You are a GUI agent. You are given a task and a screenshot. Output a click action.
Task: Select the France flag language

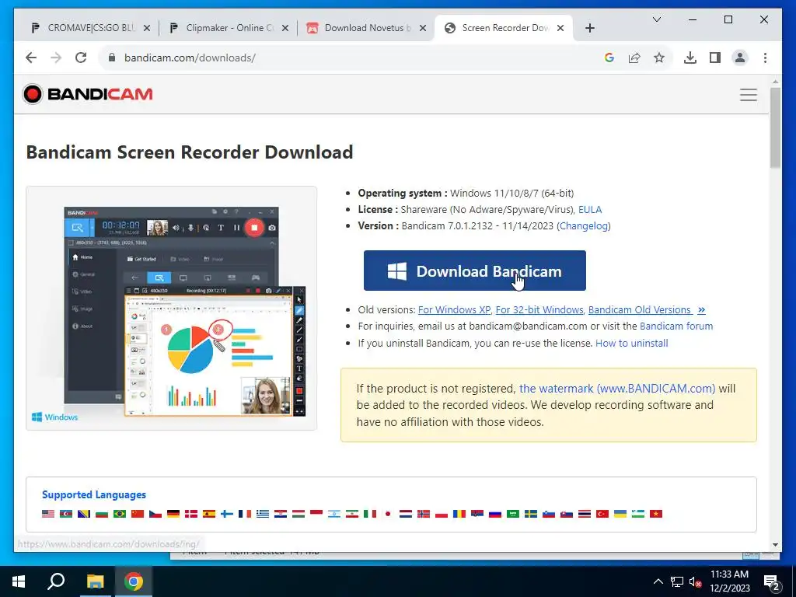point(245,514)
